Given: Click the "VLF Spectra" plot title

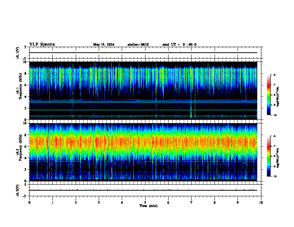Looking at the screenshot, I should [x=42, y=45].
